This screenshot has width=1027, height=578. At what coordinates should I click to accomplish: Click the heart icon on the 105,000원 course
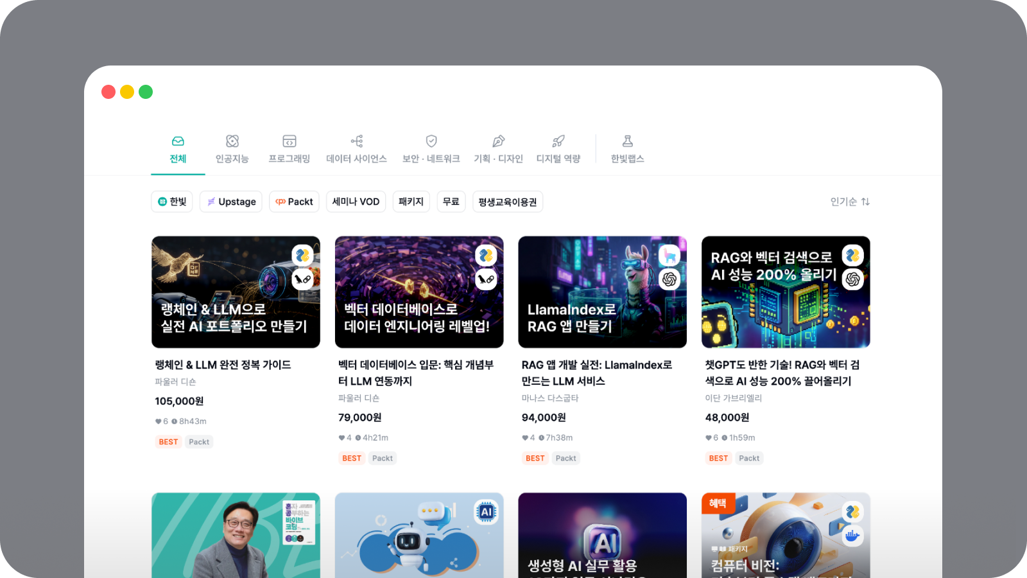click(158, 422)
